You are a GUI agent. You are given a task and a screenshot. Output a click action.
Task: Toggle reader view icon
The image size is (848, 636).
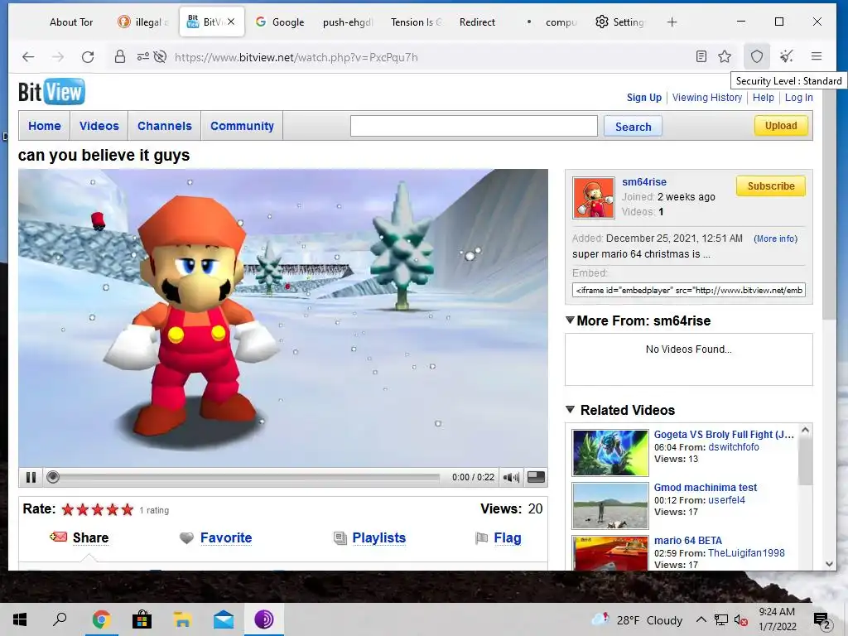tap(701, 56)
